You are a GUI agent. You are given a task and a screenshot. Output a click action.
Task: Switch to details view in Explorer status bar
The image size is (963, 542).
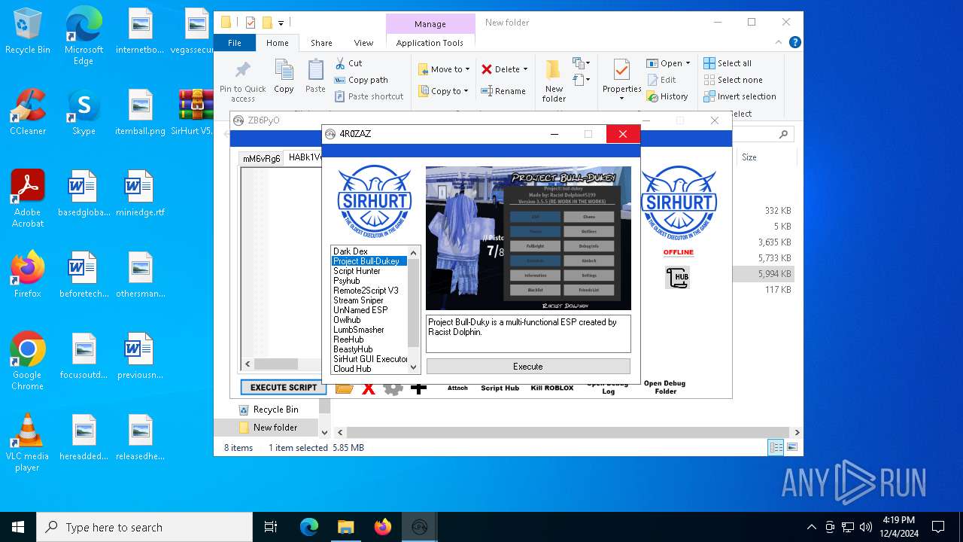776,447
